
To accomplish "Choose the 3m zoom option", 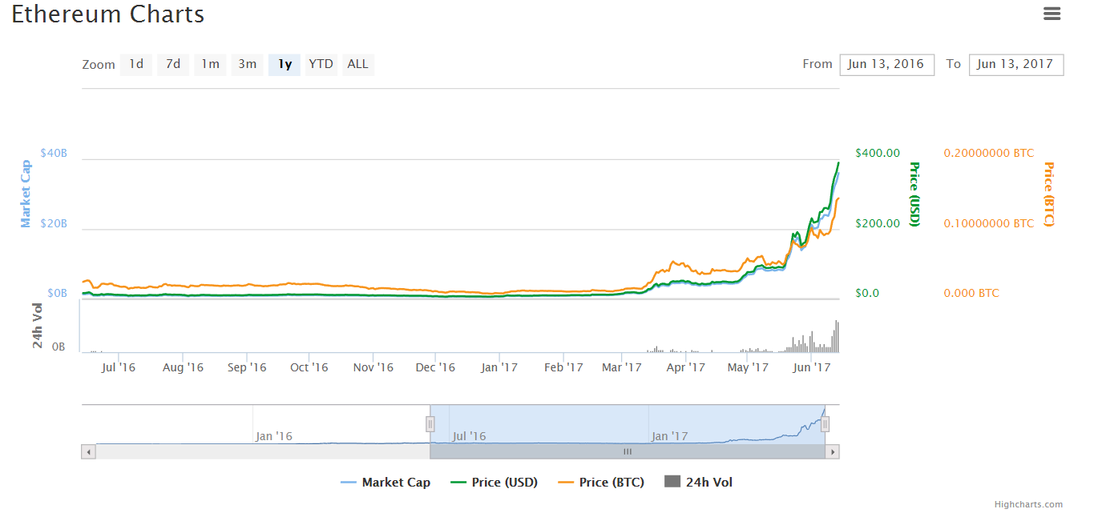I will tap(248, 64).
